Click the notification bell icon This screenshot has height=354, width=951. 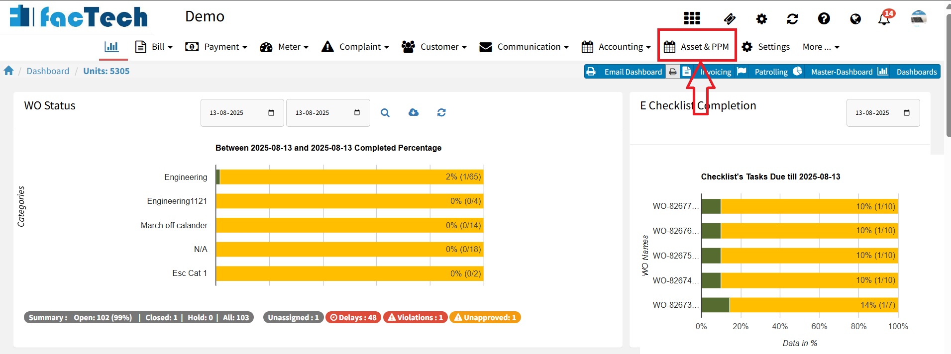point(884,19)
